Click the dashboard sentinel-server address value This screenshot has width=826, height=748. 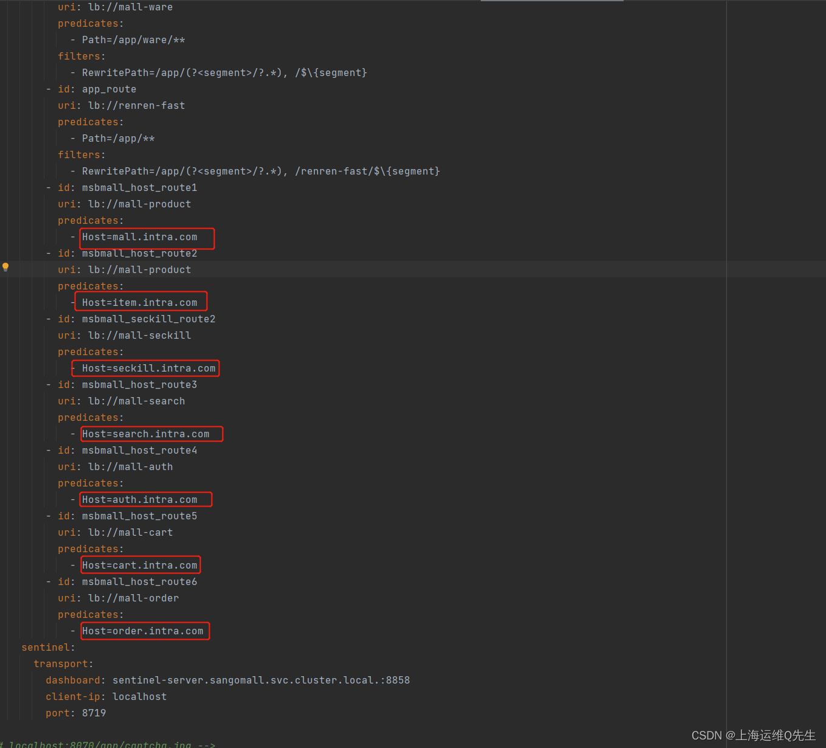pos(261,680)
